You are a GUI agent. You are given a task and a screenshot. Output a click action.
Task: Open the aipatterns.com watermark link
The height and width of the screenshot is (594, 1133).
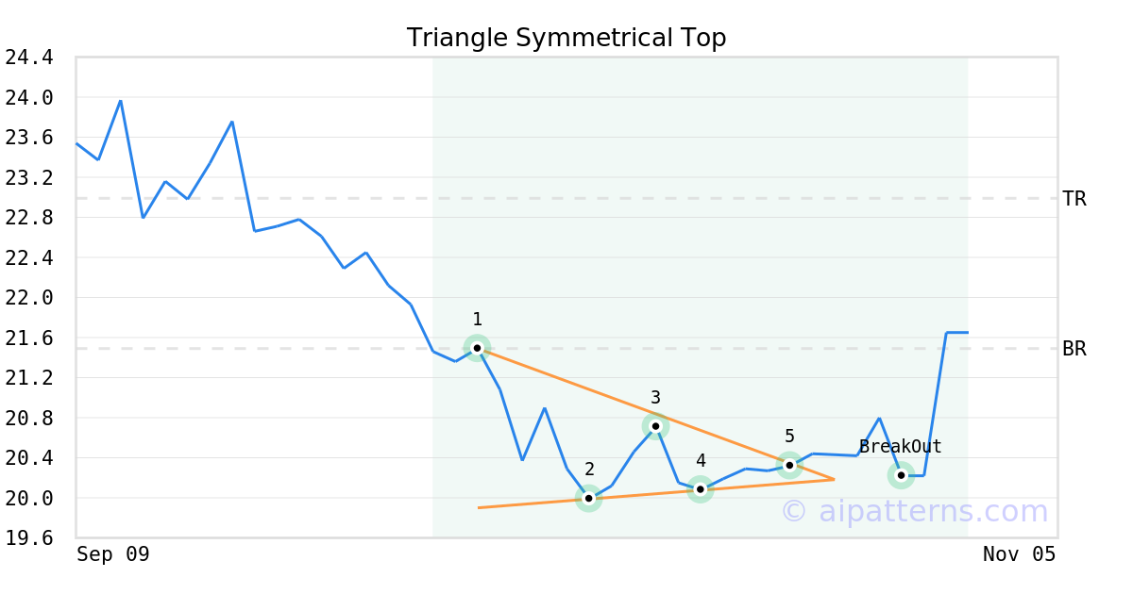(x=914, y=512)
